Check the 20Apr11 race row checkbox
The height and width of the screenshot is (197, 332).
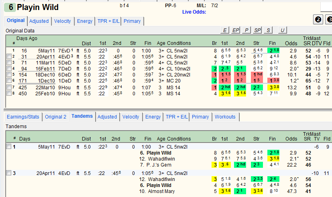pyautogui.click(x=9, y=56)
